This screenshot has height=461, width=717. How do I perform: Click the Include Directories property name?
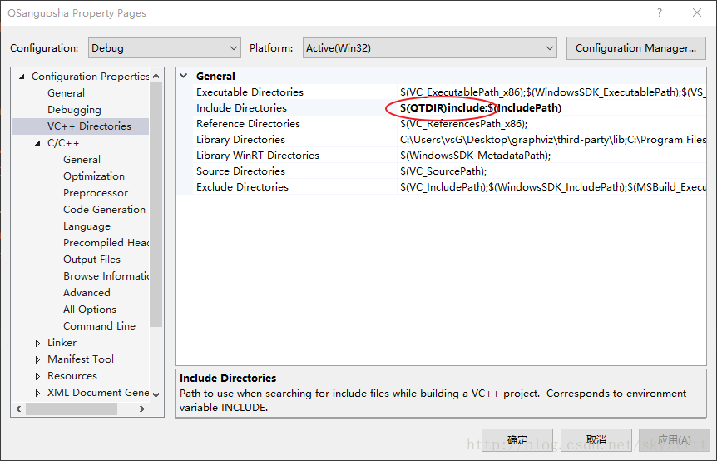click(241, 108)
